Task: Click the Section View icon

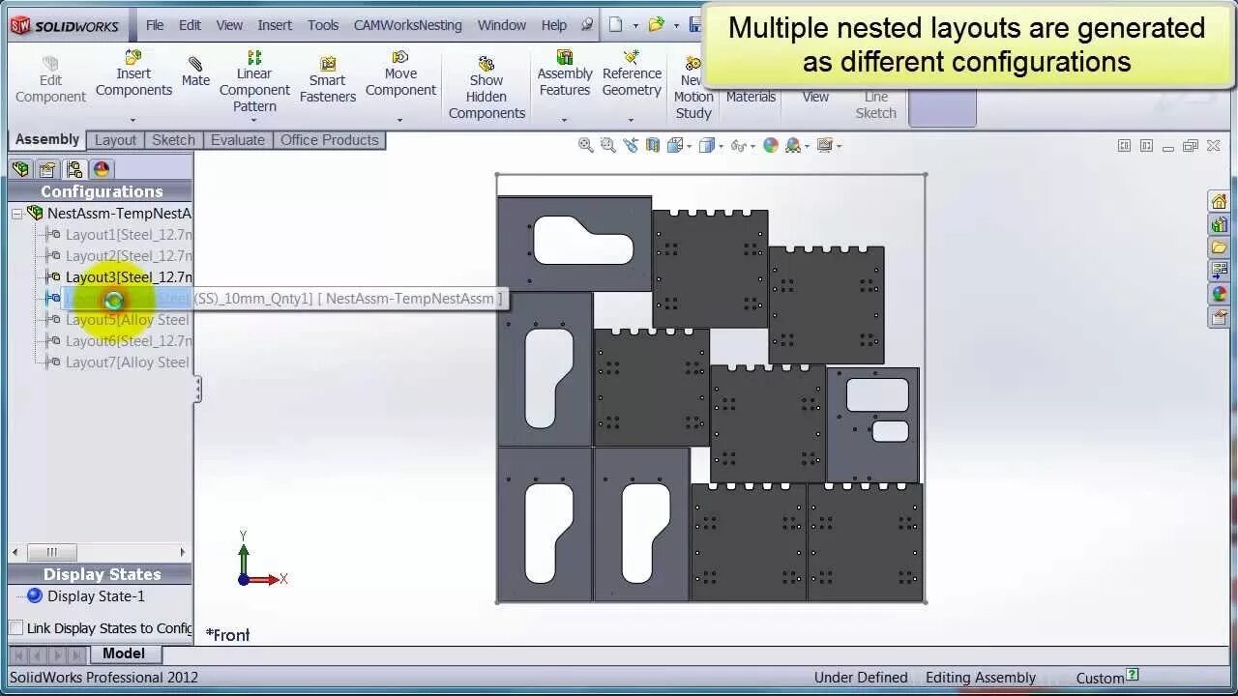Action: pyautogui.click(x=653, y=145)
